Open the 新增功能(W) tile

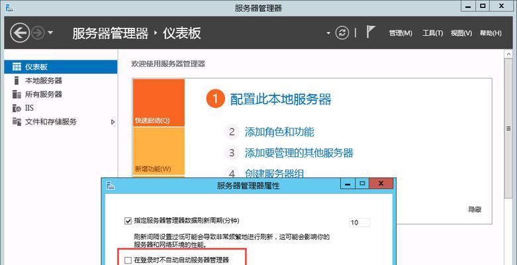coord(159,151)
